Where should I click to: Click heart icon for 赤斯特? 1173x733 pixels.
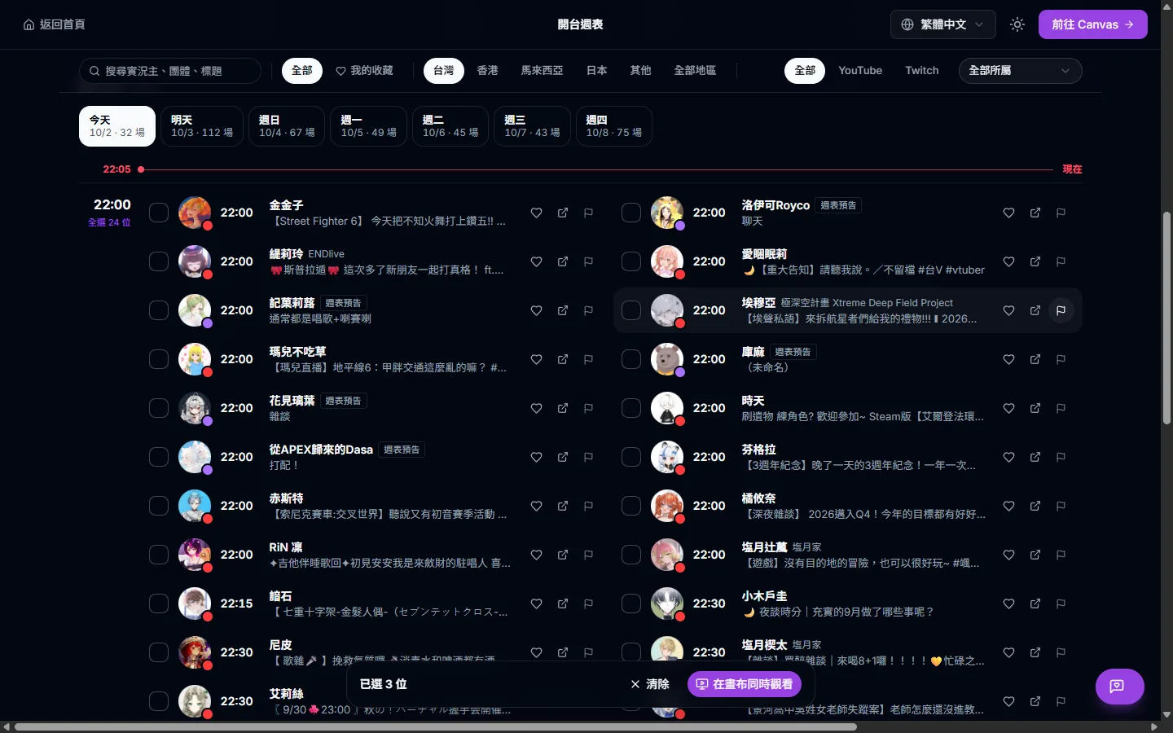tap(536, 506)
